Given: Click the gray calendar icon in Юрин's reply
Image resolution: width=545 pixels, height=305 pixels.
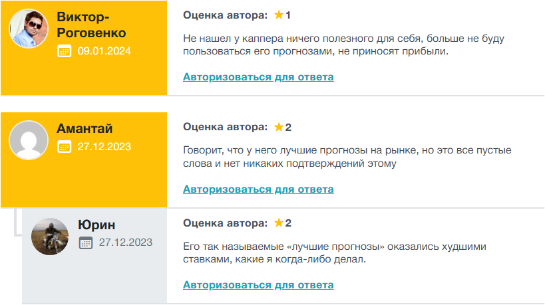Looking at the screenshot, I should point(86,243).
